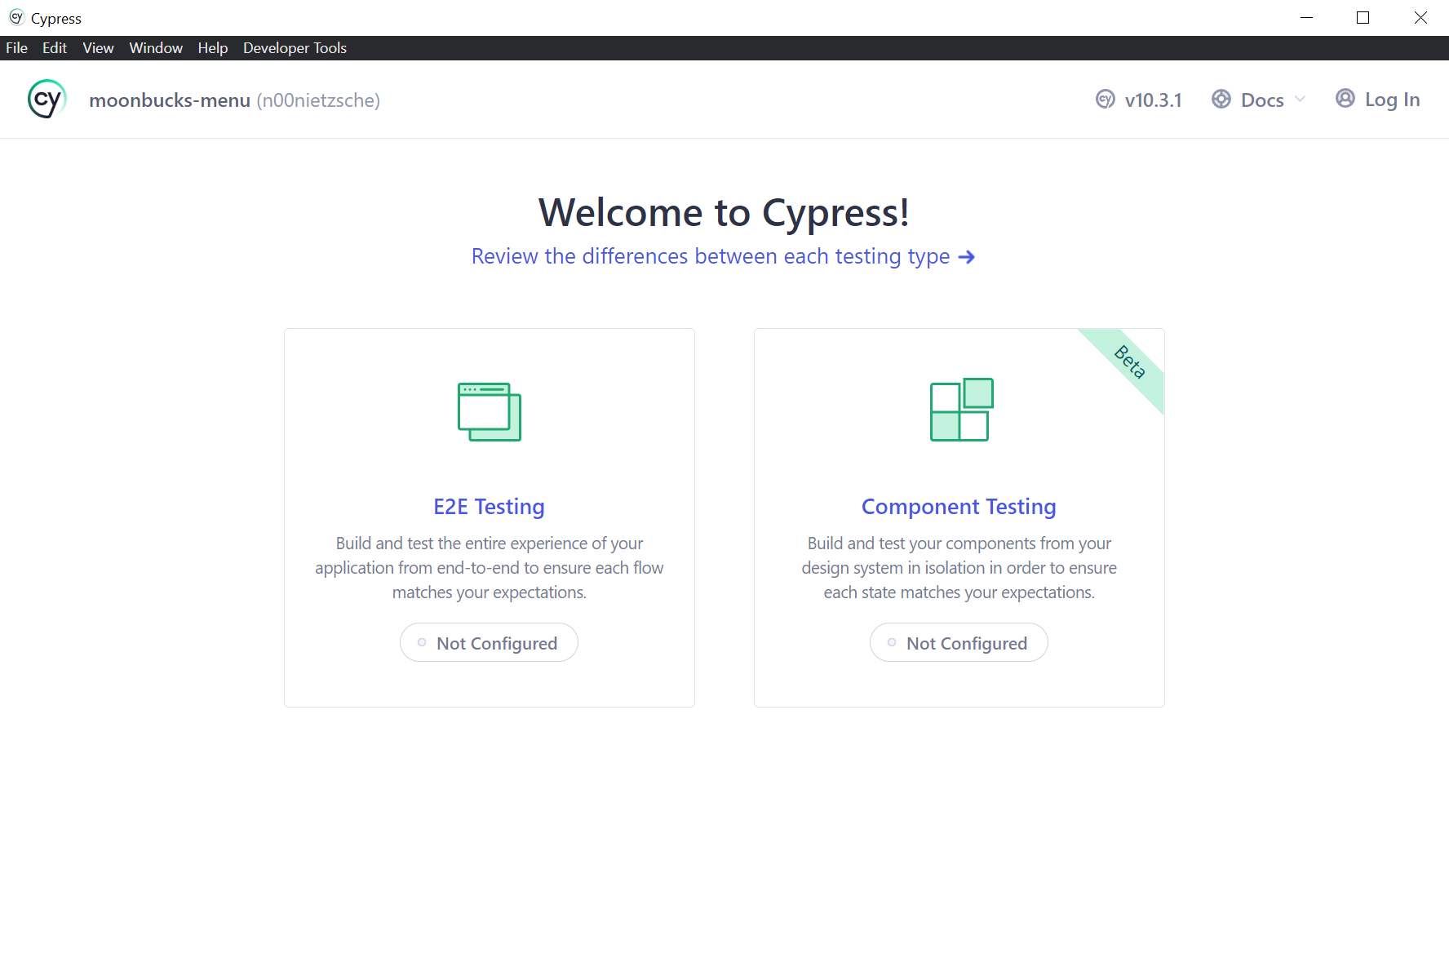
Task: Click the Welcome to Cypress! heading
Action: (x=724, y=213)
